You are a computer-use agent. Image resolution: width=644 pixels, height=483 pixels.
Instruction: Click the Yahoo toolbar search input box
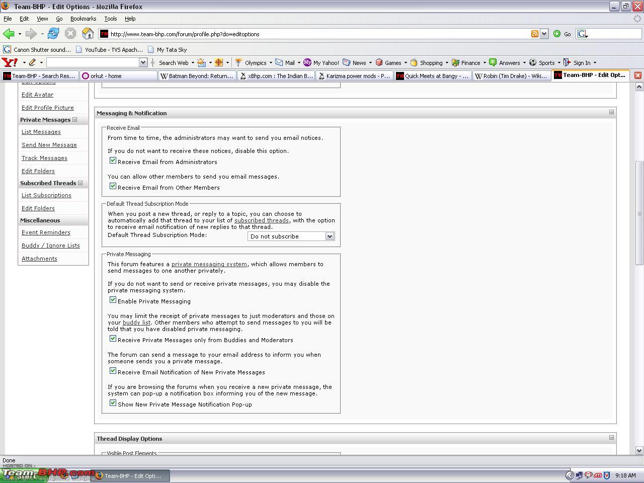tap(93, 62)
